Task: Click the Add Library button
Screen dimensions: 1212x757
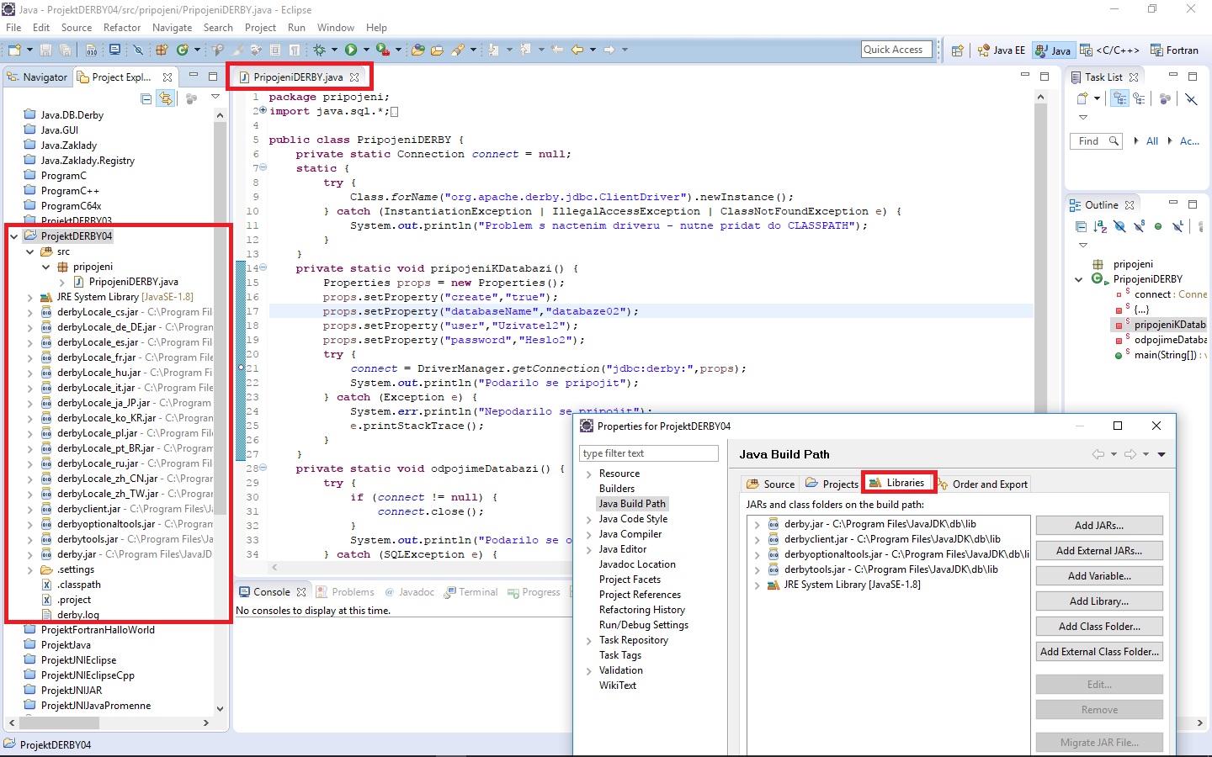Action: tap(1099, 601)
